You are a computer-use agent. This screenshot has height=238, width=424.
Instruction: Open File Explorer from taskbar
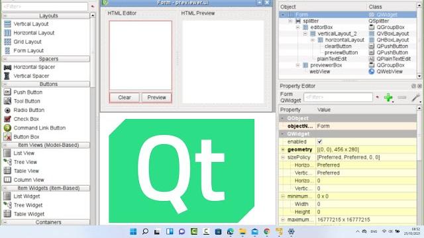tap(242, 231)
